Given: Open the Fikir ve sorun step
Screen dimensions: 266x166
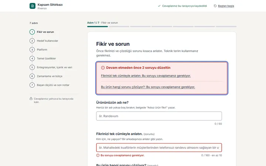Looking at the screenshot, I should coord(45,32).
